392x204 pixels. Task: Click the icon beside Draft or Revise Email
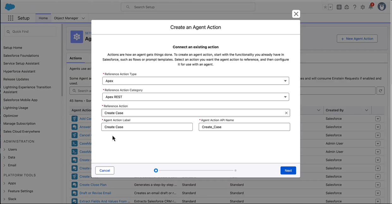pyautogui.click(x=75, y=193)
